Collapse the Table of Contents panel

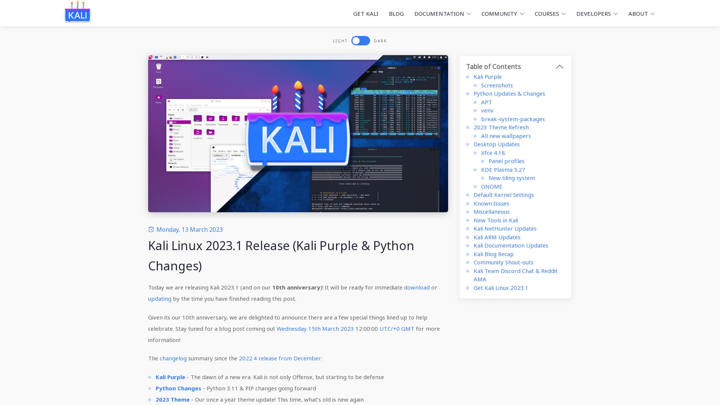tap(559, 67)
